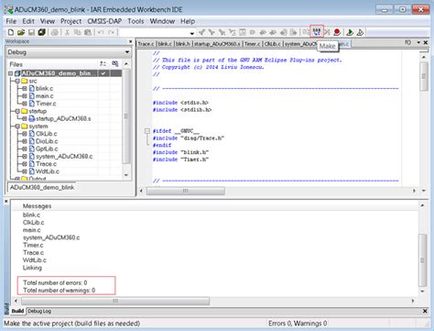Screen dimensions: 434x331
Task: Click the system_ADuCM360.c build message line
Action: 51,237
